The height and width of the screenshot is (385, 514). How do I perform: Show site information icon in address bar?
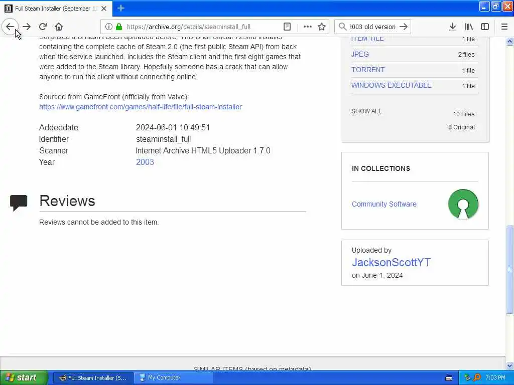[x=108, y=27]
